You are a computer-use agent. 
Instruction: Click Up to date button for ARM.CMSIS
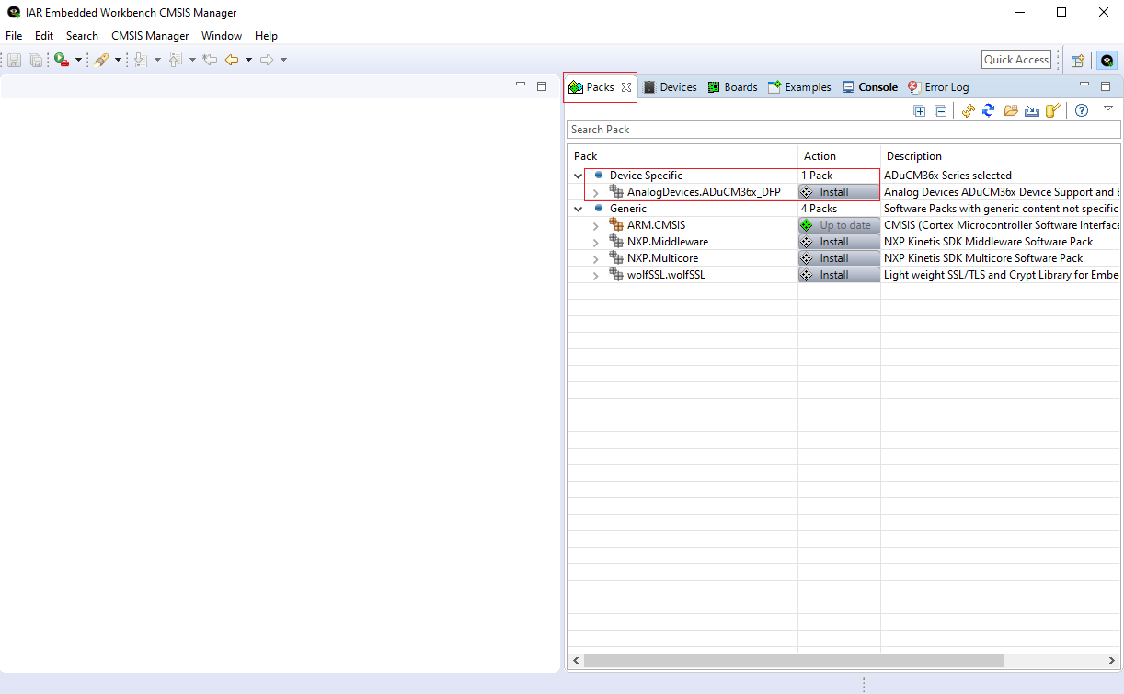(x=839, y=225)
